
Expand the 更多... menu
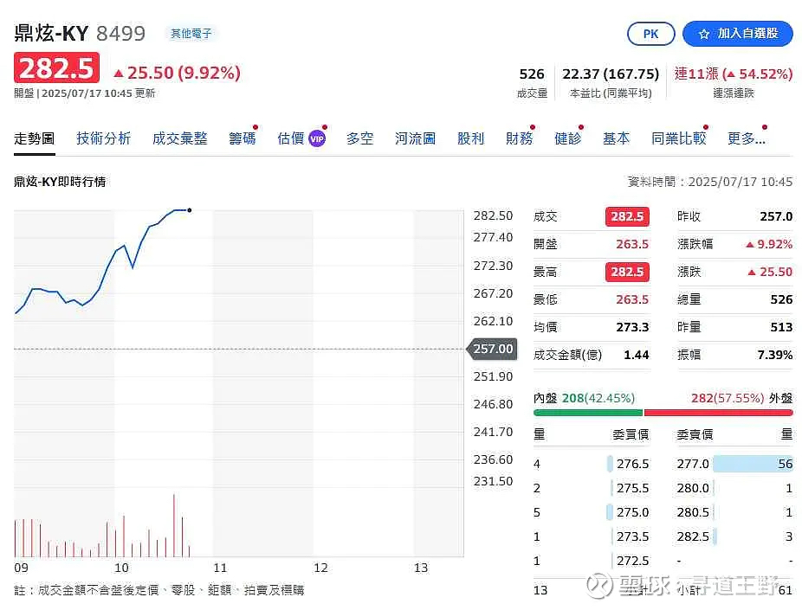click(747, 138)
